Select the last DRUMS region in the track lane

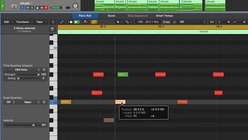pos(215,5)
